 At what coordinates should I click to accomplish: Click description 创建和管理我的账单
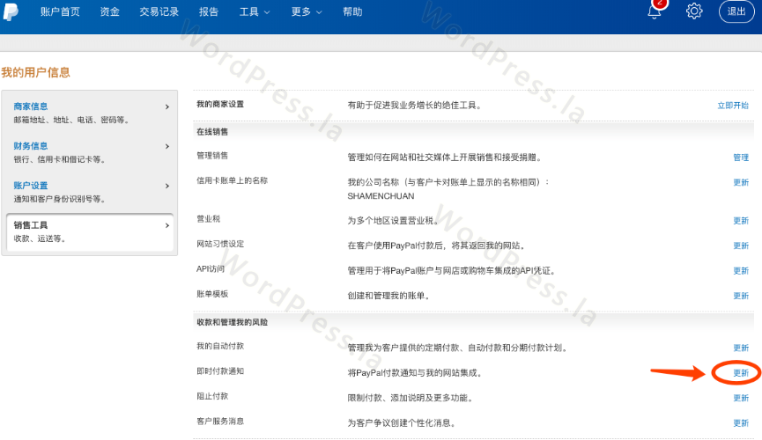click(388, 296)
